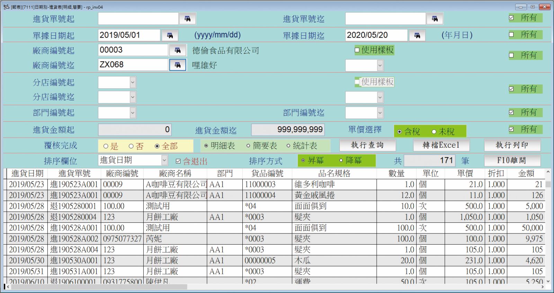Open vendor lookup for 廠商編號起
The width and height of the screenshot is (554, 293).
pos(178,50)
